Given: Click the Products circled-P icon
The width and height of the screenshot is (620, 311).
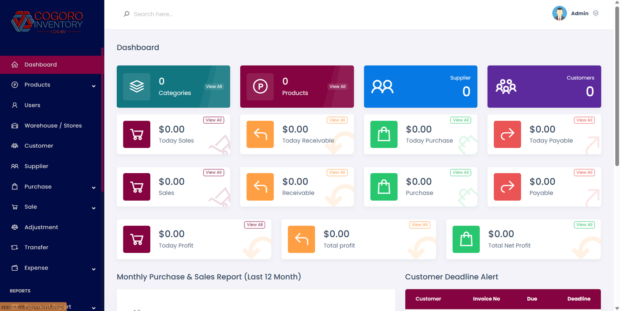Looking at the screenshot, I should tap(260, 86).
